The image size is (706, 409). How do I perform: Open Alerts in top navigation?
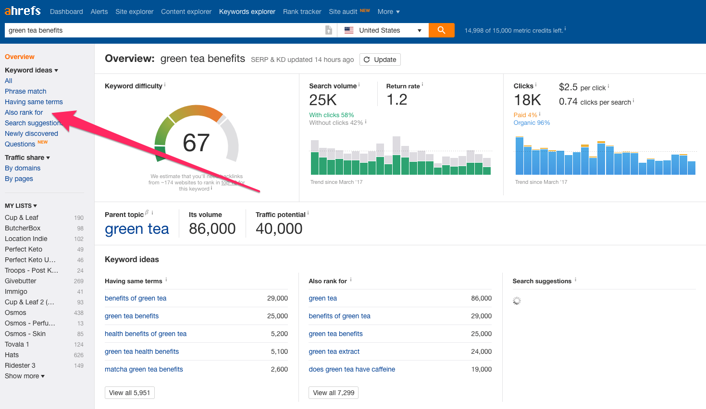pos(99,12)
